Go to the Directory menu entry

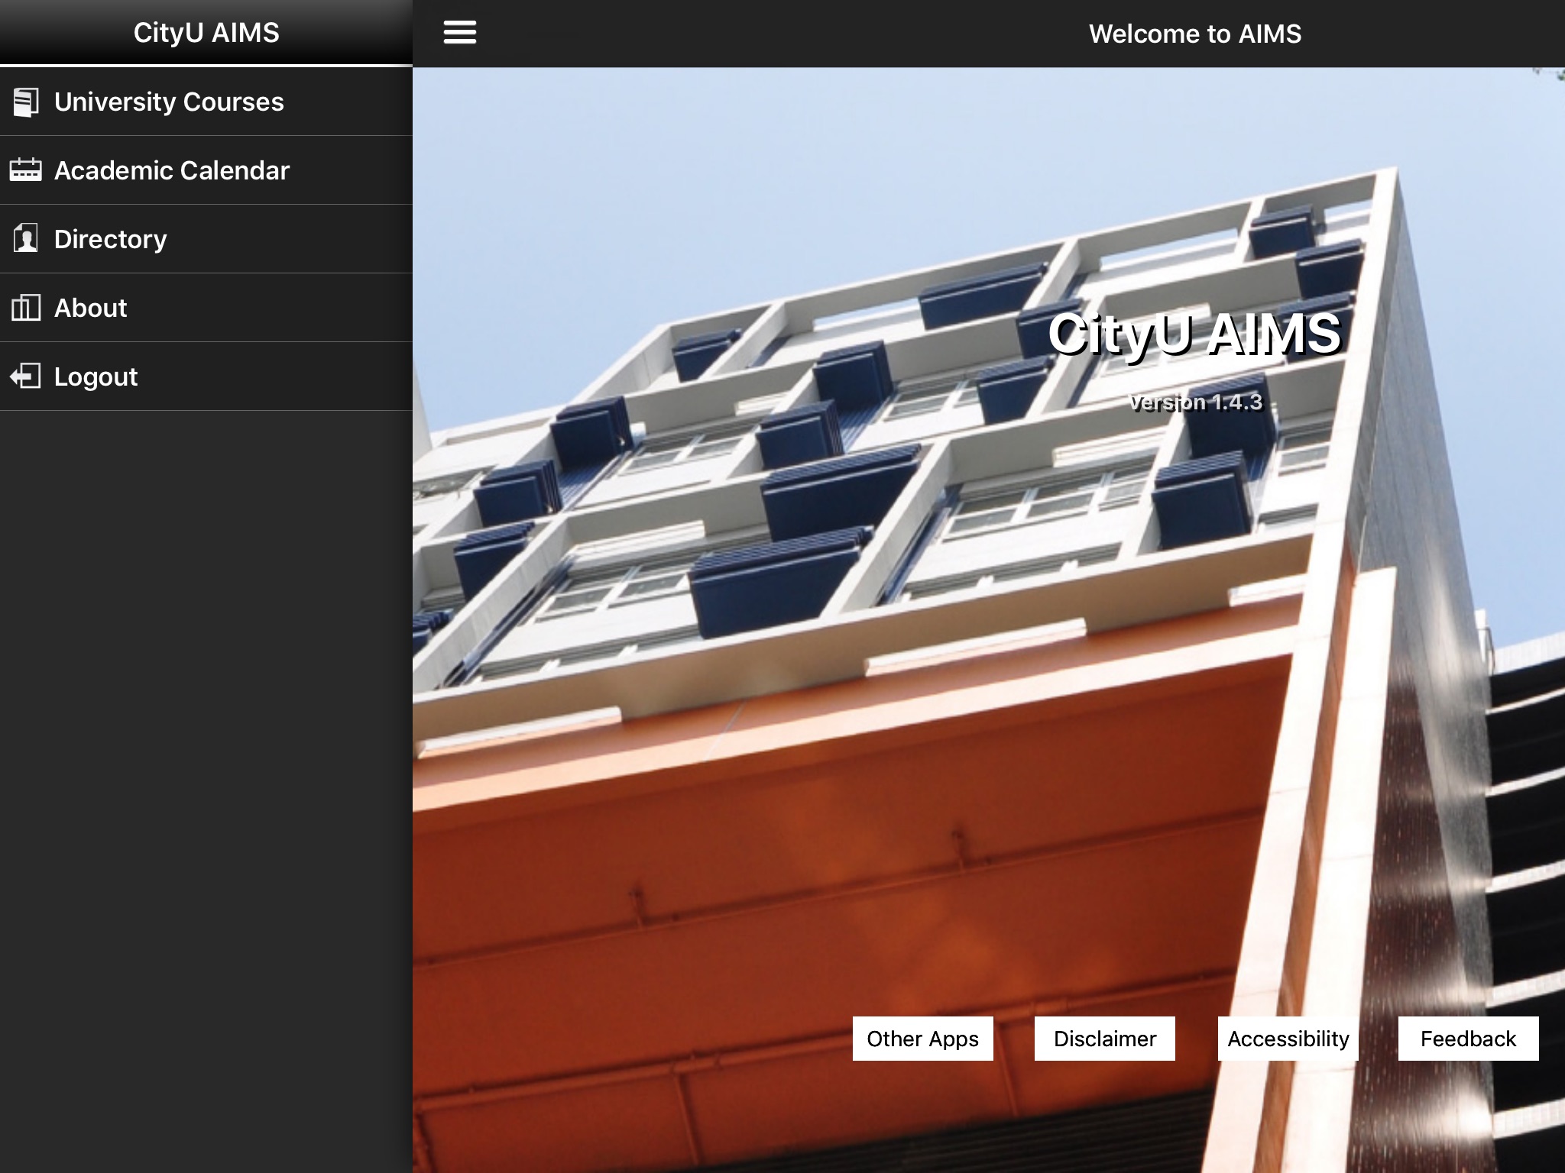pyautogui.click(x=111, y=239)
